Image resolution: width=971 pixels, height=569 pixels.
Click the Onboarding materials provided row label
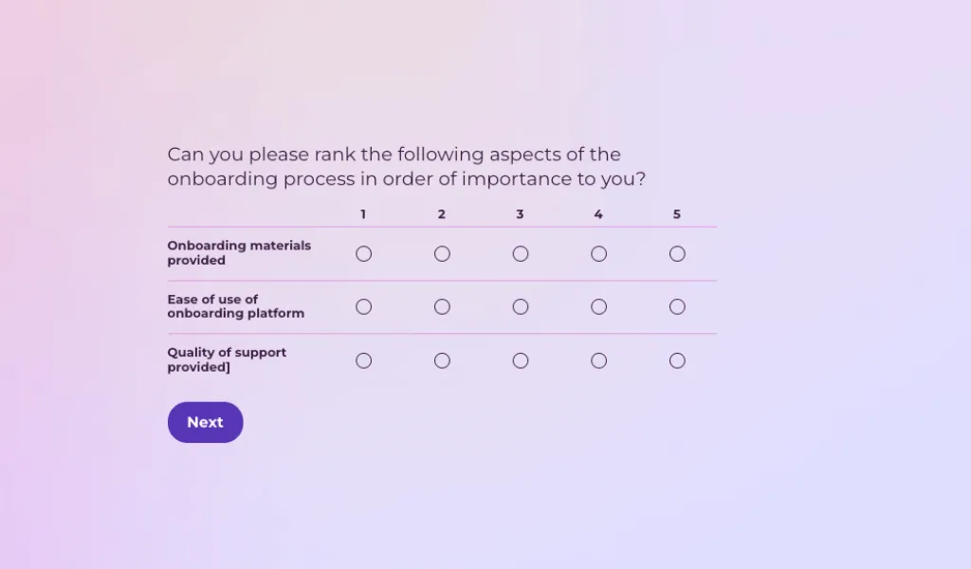pyautogui.click(x=239, y=252)
